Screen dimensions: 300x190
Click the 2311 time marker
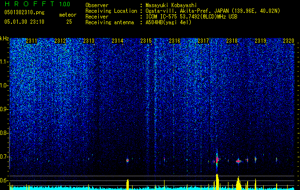(x=31, y=41)
